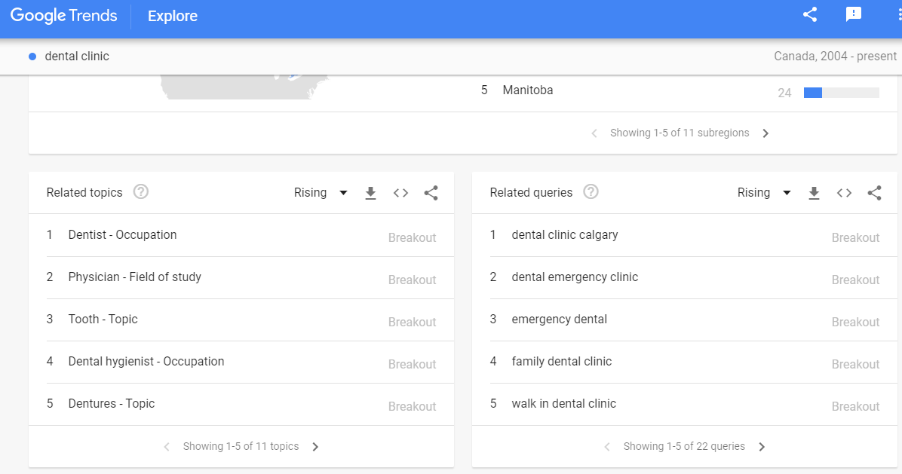Open the Explore section in the header
The image size is (902, 474).
pyautogui.click(x=173, y=16)
